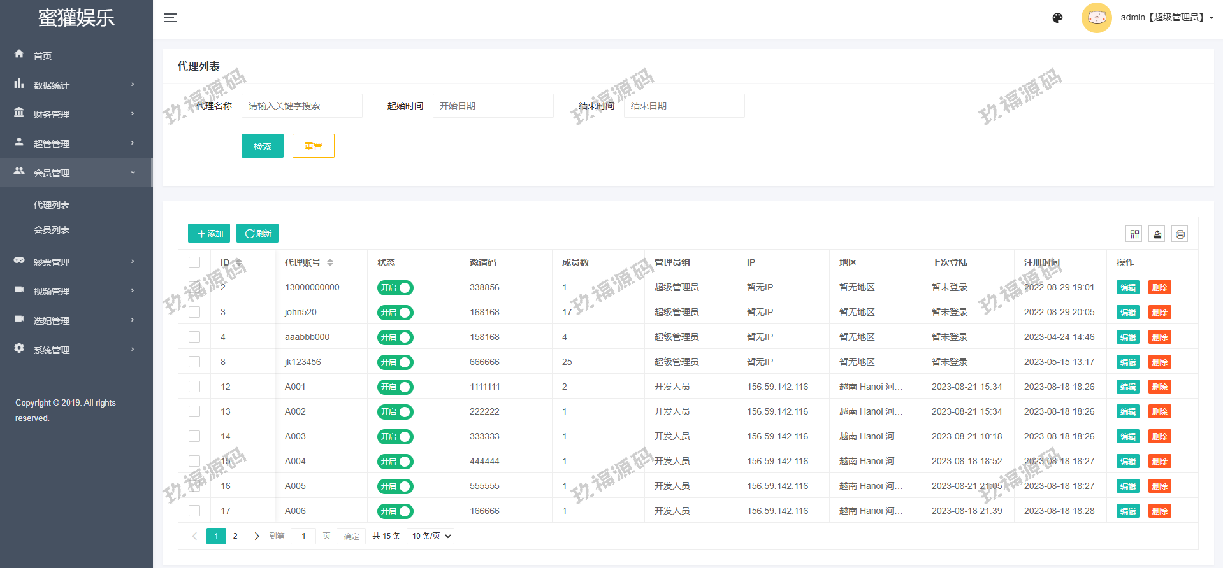This screenshot has width=1223, height=568.
Task: Tick the checkbox for row A001
Action: pyautogui.click(x=194, y=387)
